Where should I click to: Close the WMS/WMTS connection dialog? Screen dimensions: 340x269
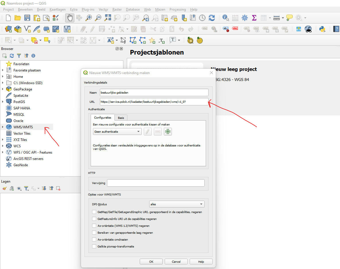pyautogui.click(x=211, y=73)
